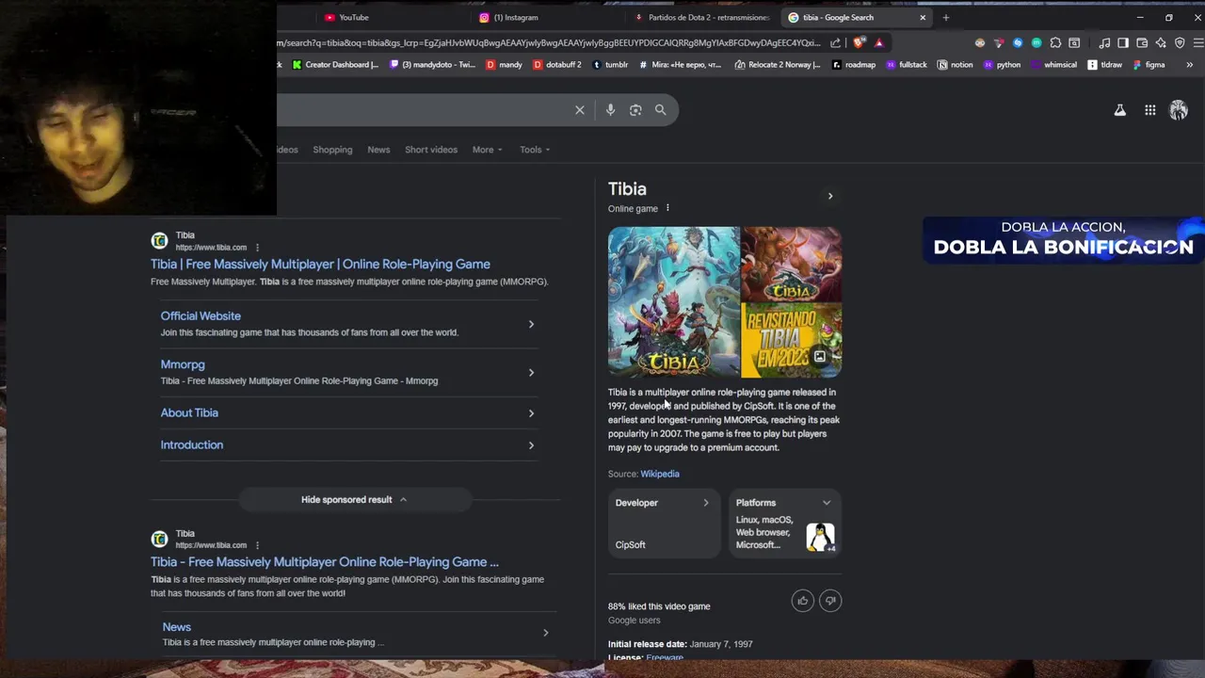Image resolution: width=1205 pixels, height=678 pixels.
Task: Open the tldraw bookmark
Action: [x=1105, y=65]
